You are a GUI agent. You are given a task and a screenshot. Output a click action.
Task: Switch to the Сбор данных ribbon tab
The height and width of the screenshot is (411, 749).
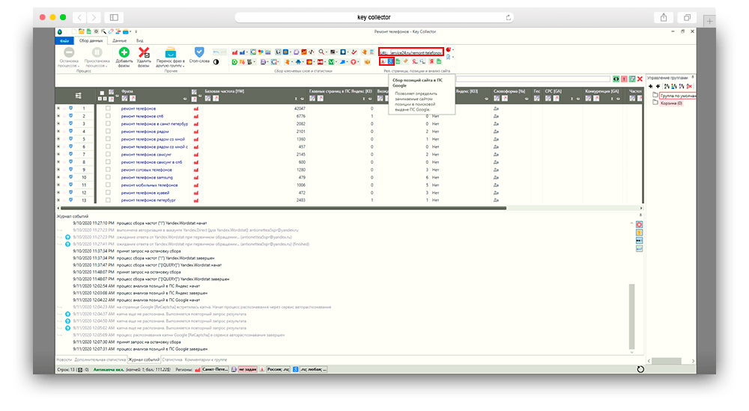[91, 41]
